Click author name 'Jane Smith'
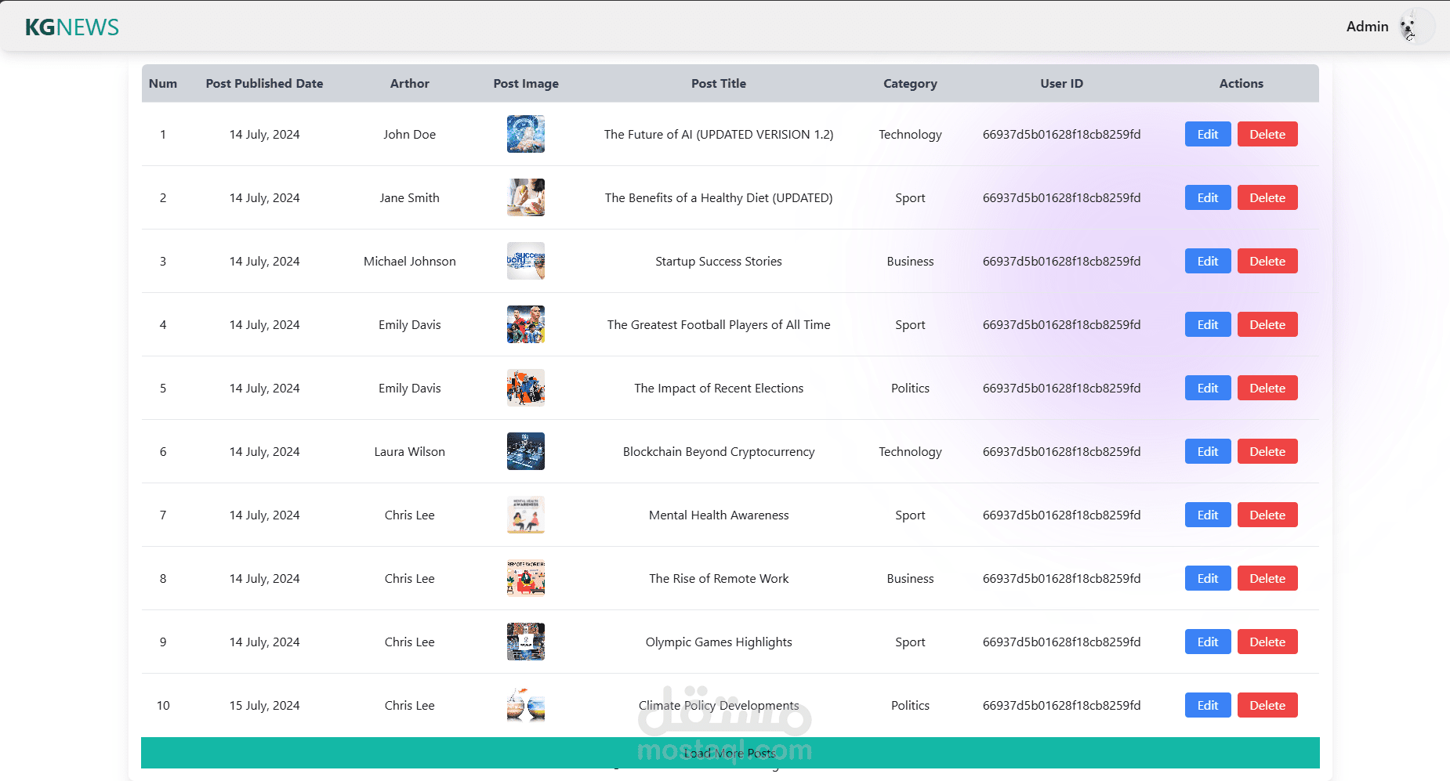The width and height of the screenshot is (1450, 781). pyautogui.click(x=410, y=198)
